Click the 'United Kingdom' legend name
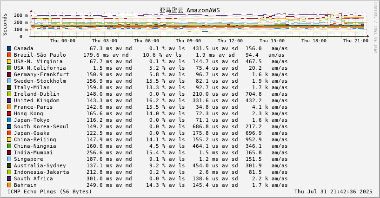Viewport: 380px width, 198px height. (37, 100)
